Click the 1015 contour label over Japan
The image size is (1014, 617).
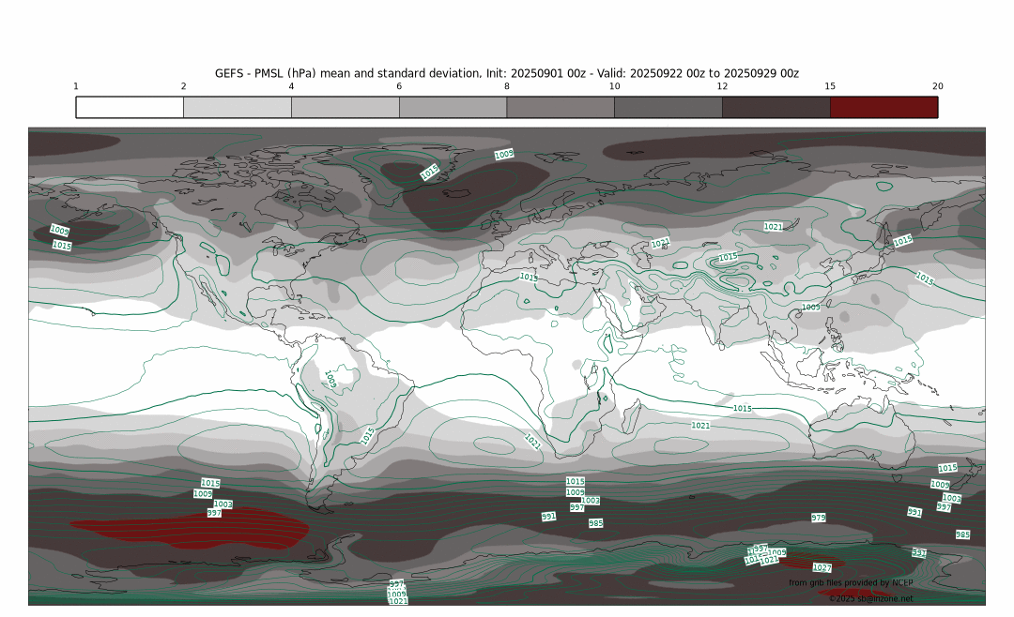coord(902,241)
